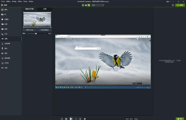Click the green Export button at top right

(x=180, y=5)
